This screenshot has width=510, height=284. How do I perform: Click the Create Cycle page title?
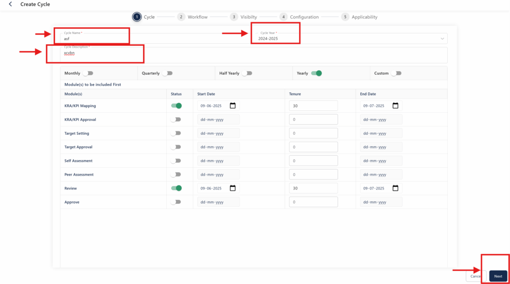point(35,4)
